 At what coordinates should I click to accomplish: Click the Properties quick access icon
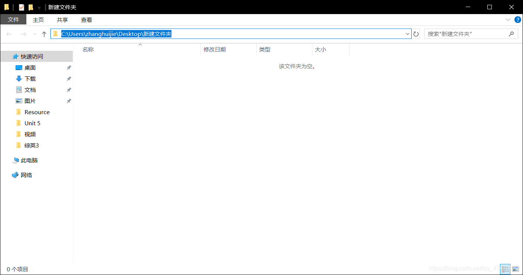[22, 7]
